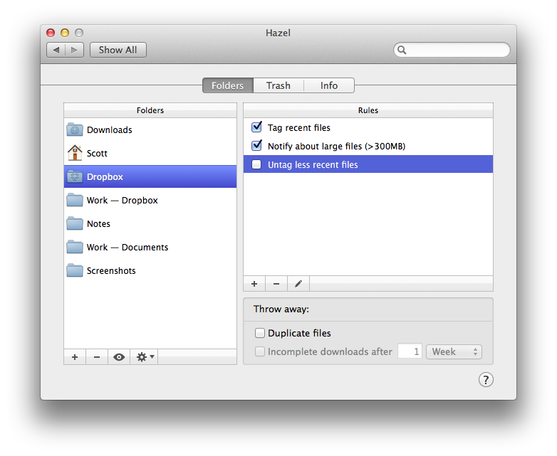This screenshot has width=557, height=456.
Task: Select the Work — Documents row
Action: pos(150,247)
